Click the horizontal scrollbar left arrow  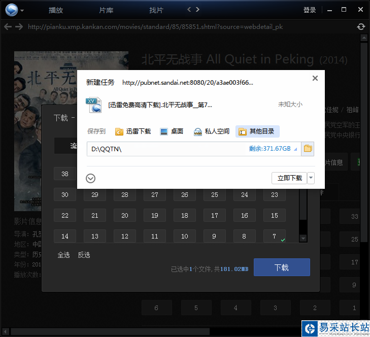point(5,331)
